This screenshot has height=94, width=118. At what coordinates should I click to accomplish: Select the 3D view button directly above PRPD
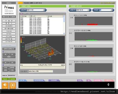(12, 54)
